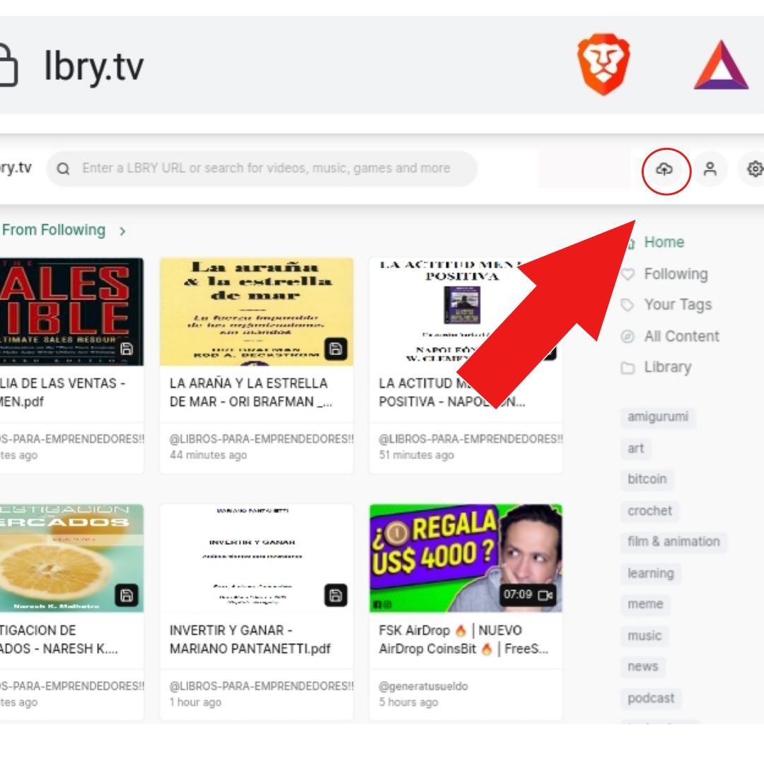Image resolution: width=764 pixels, height=764 pixels.
Task: Open La araña & la estrella de mar thumbnail
Action: pyautogui.click(x=256, y=312)
